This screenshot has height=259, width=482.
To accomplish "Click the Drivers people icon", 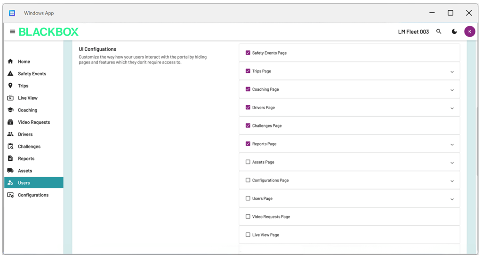I will 10,134.
